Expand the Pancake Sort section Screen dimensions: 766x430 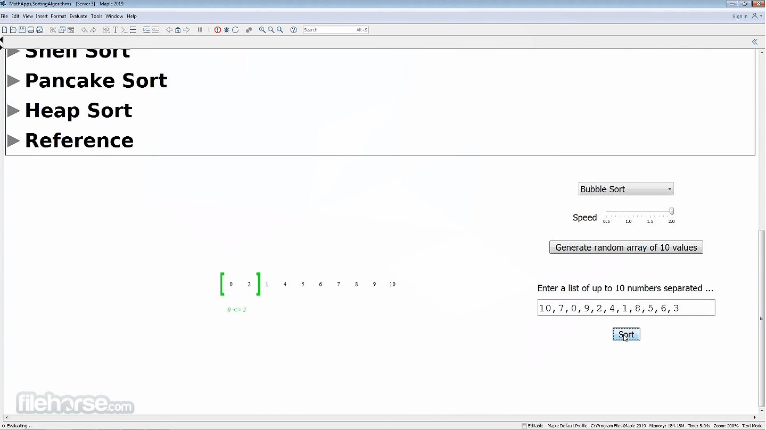pos(14,81)
